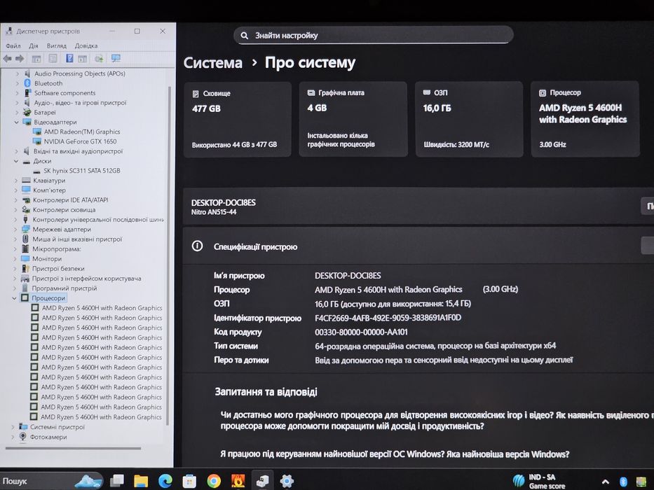
Task: Open Settings gear icon on the taskbar
Action: point(287,481)
